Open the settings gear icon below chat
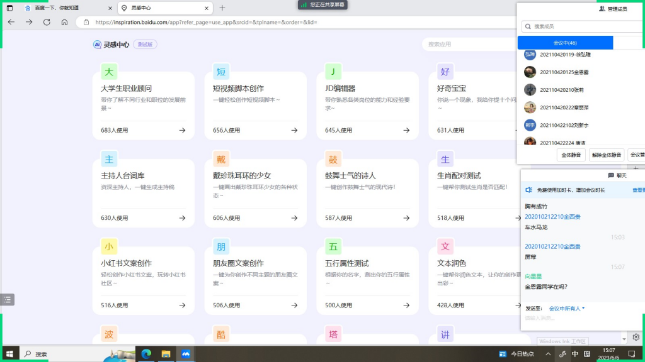This screenshot has width=645, height=362. (x=636, y=337)
